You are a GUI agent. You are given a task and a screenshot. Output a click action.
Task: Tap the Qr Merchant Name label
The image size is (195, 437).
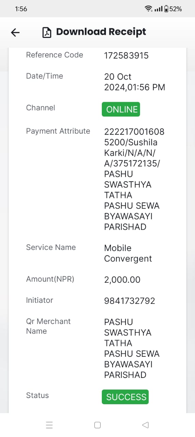click(x=48, y=326)
